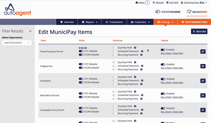Viewport: 211px width, 123px height.
Task: Set a Start / Stop Date for Fingerprints
Action: pos(172,68)
